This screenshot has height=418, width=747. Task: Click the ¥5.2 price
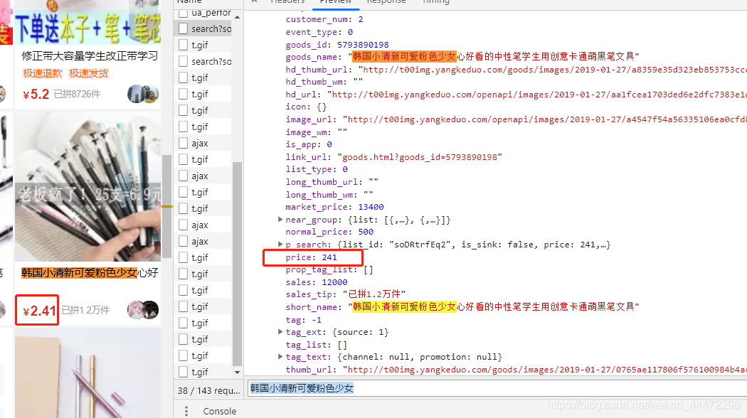click(x=36, y=95)
